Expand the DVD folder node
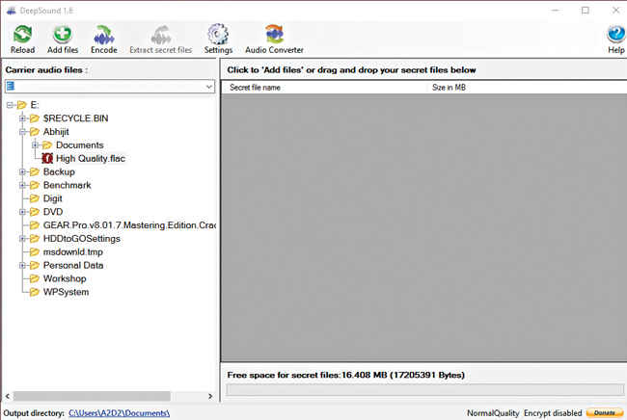The width and height of the screenshot is (627, 420). [22, 212]
